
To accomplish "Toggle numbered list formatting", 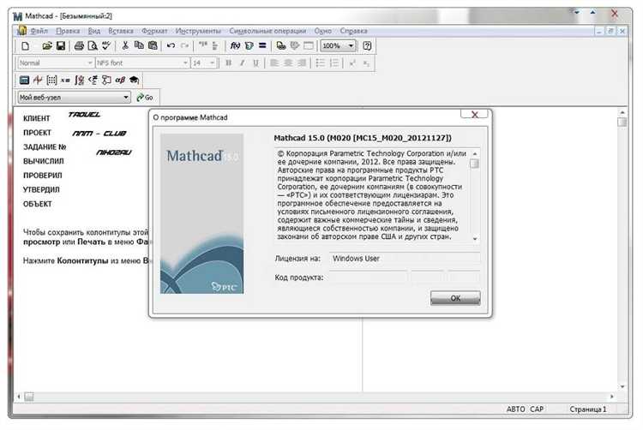I will tap(334, 63).
